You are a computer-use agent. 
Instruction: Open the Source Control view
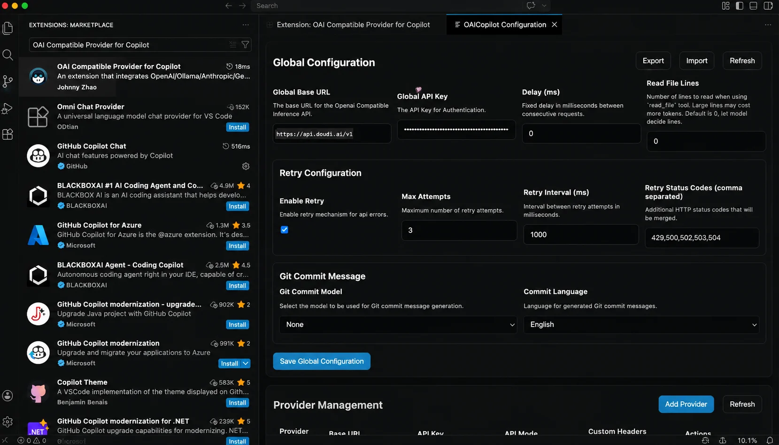8,82
